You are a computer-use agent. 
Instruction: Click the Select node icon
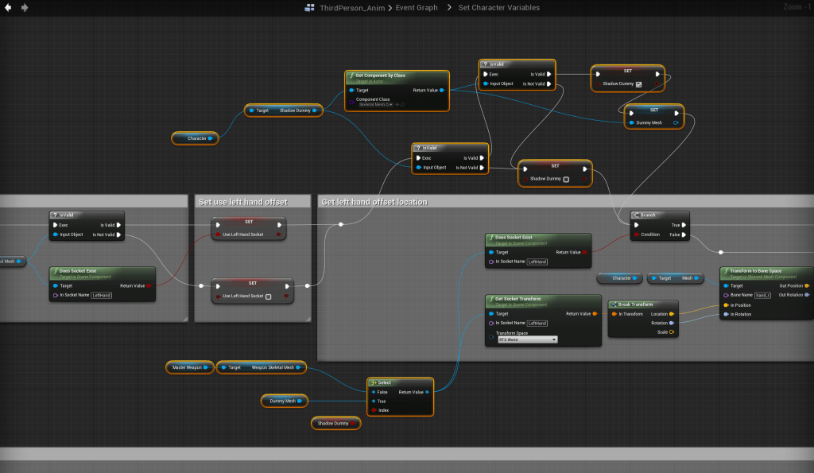[x=374, y=382]
